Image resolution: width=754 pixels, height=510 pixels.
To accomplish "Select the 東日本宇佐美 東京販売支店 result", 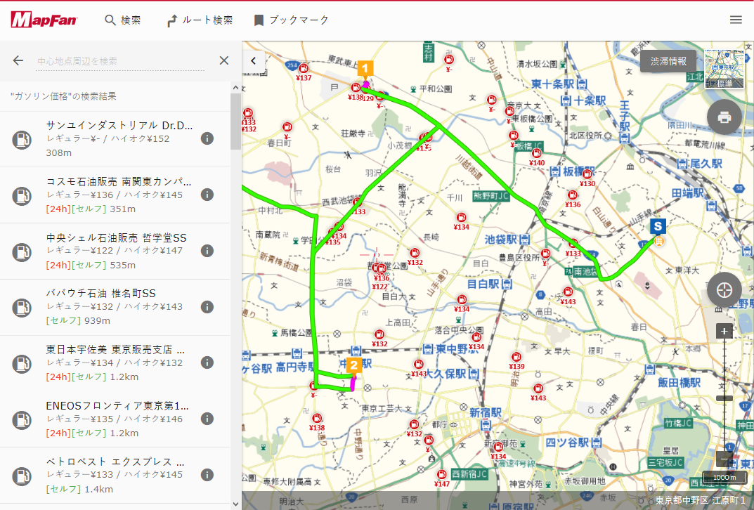I will [115, 363].
